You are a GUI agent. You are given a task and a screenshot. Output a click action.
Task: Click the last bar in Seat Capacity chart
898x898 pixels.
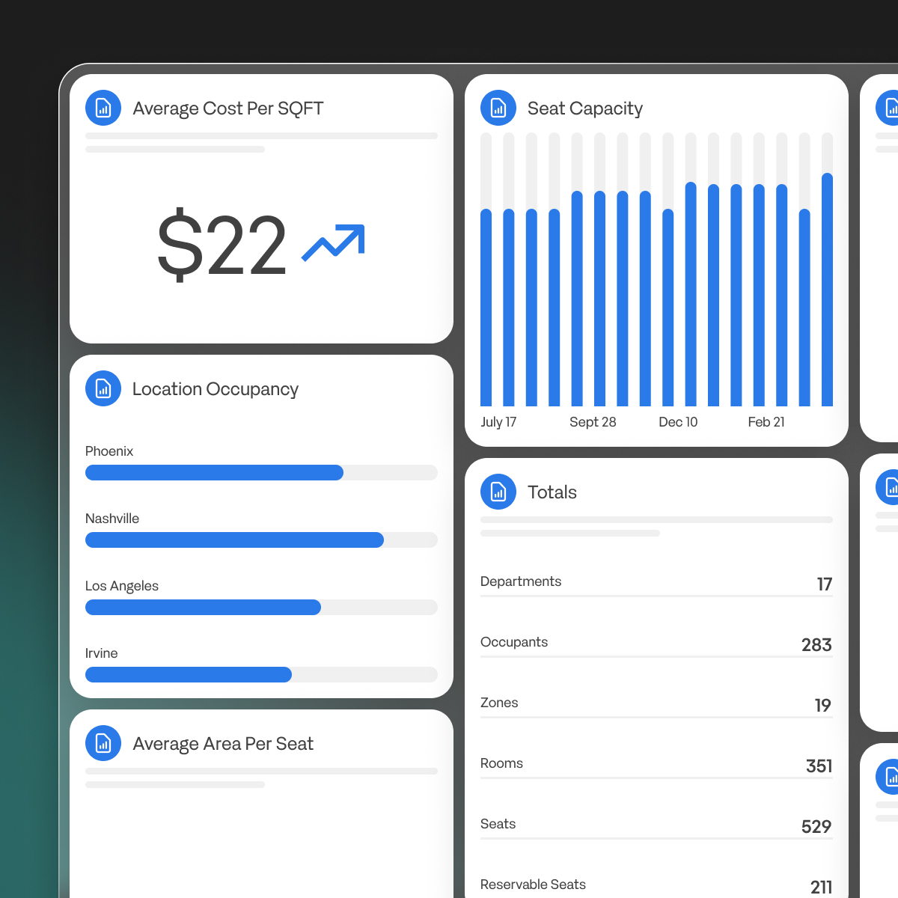[x=827, y=290]
